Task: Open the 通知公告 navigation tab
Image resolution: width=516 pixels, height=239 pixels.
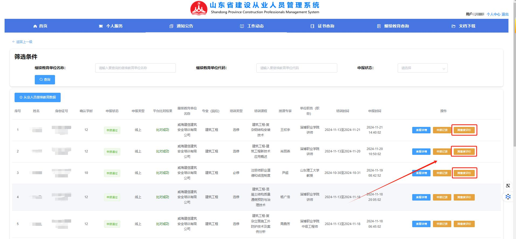Action: click(x=181, y=26)
